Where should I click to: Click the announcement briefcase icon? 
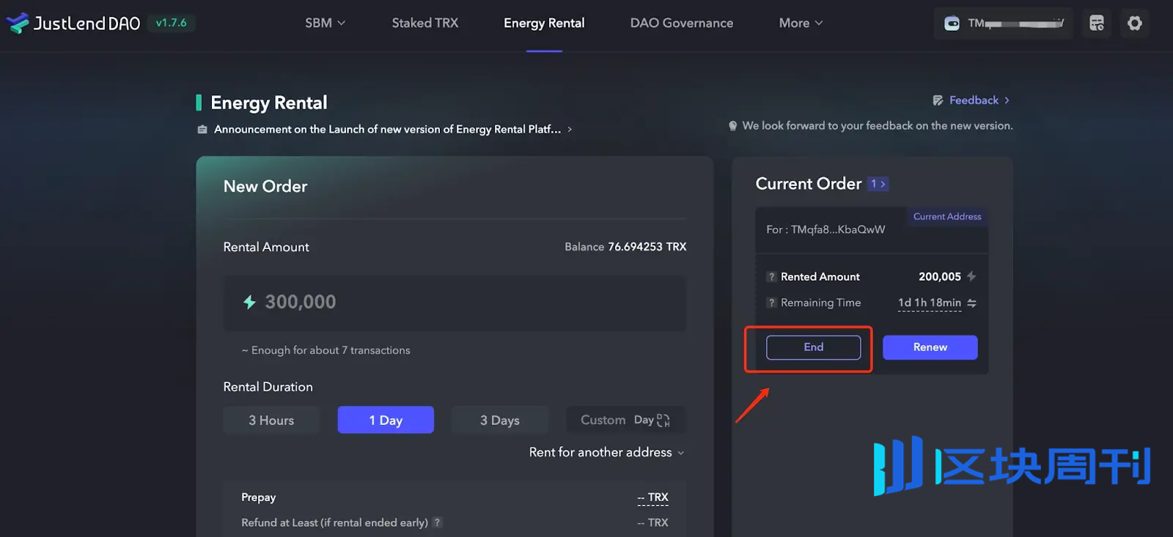click(x=202, y=130)
